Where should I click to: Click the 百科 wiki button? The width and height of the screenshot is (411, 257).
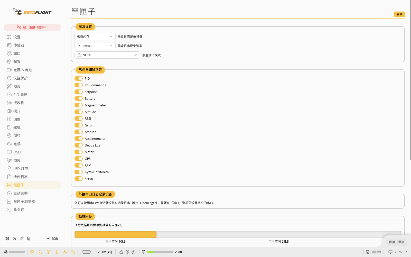click(x=399, y=14)
